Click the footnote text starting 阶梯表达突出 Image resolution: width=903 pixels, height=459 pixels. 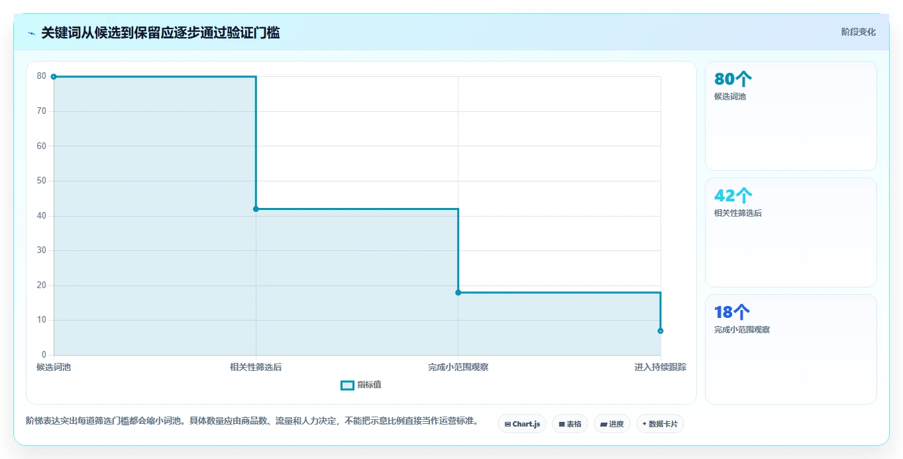(x=252, y=421)
